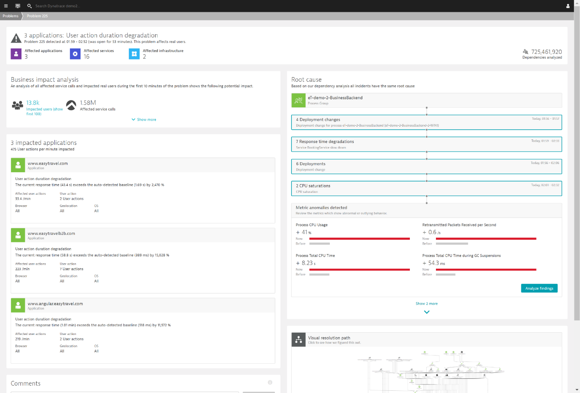The height and width of the screenshot is (393, 580).
Task: Click Process Total CPU Time Now bar
Action: (360, 270)
